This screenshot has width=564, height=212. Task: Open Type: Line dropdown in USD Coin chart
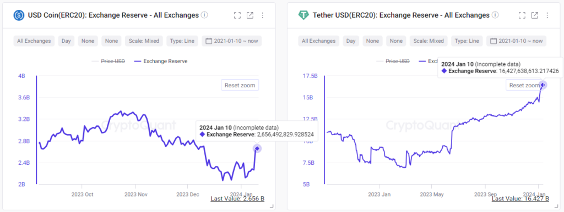[x=182, y=41]
